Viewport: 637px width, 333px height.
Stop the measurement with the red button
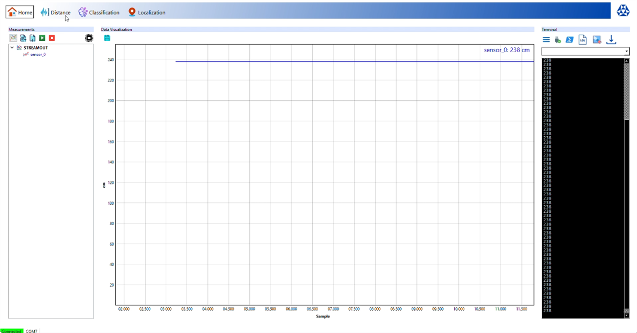pyautogui.click(x=52, y=38)
